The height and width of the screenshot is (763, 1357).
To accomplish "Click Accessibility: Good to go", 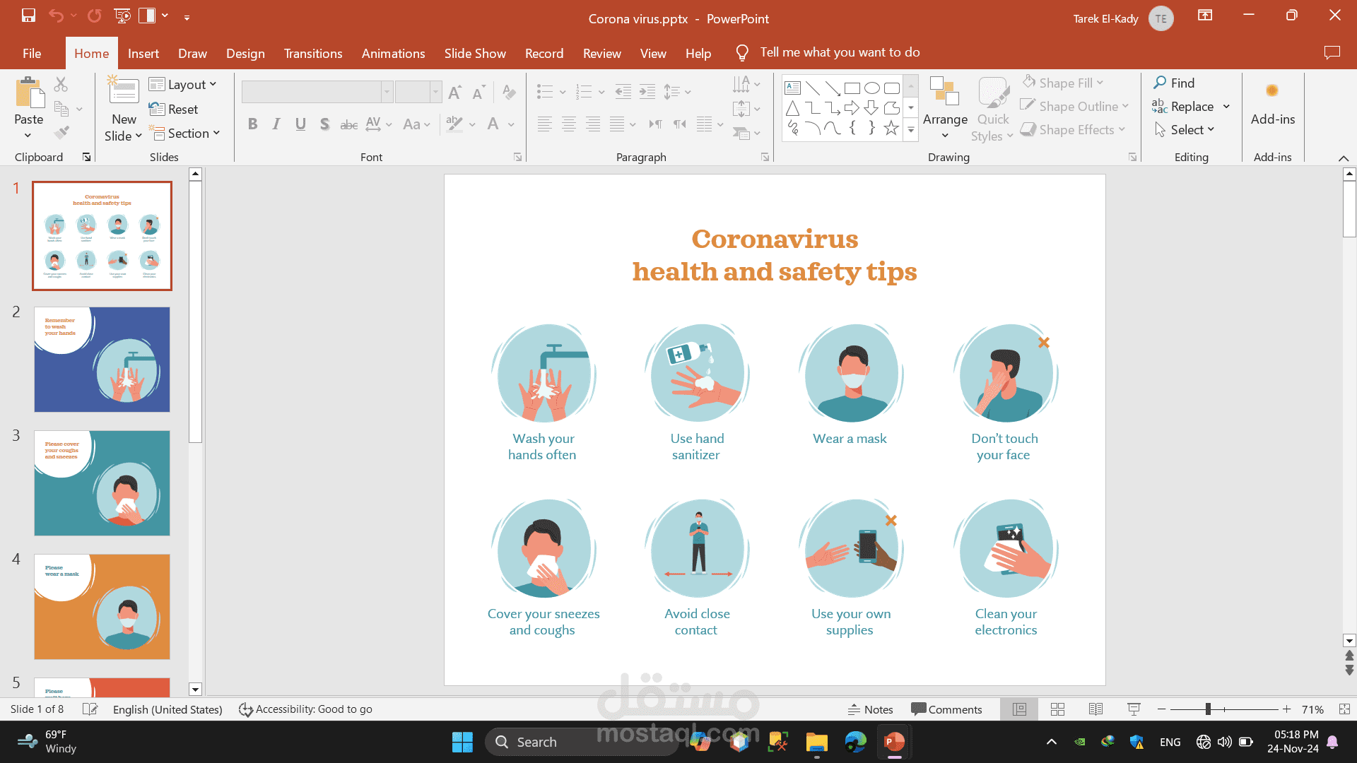I will (x=305, y=709).
